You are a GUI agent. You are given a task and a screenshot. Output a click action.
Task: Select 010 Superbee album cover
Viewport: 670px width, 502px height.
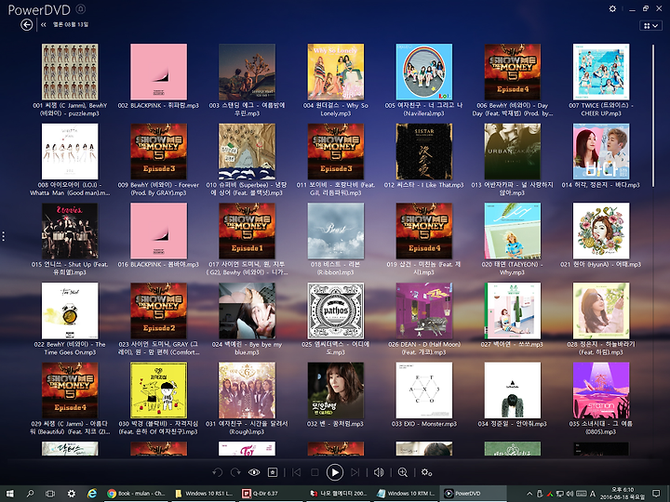(247, 152)
